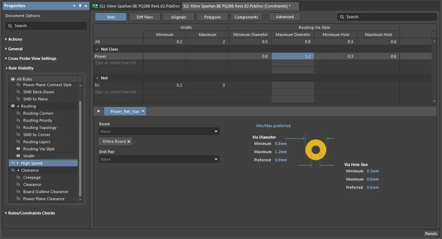
Task: Toggle All Rules visibility eye icon
Action: (13, 79)
